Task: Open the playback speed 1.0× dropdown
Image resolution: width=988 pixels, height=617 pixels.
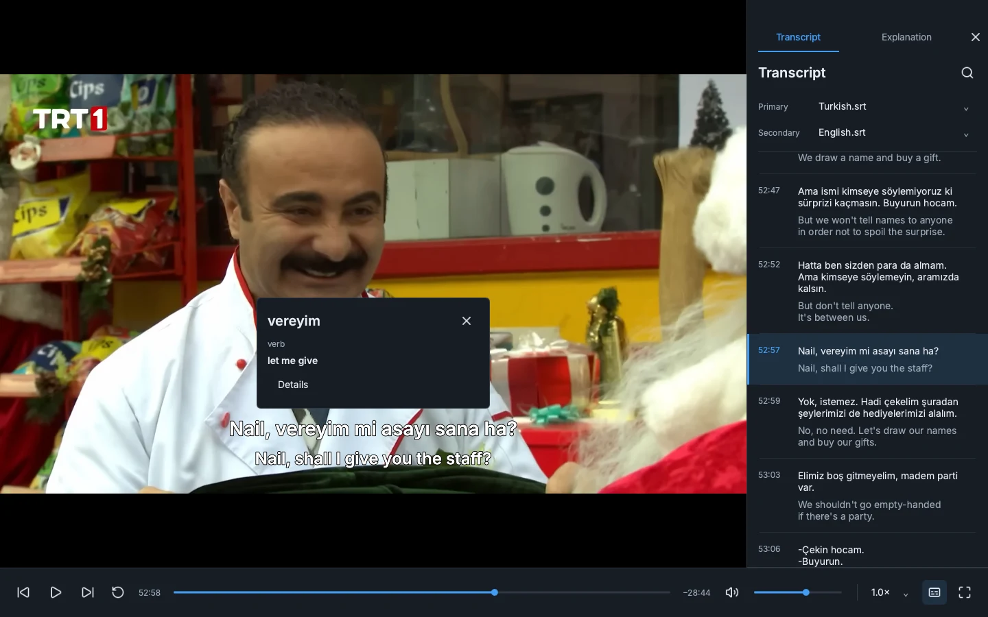Action: tap(890, 592)
